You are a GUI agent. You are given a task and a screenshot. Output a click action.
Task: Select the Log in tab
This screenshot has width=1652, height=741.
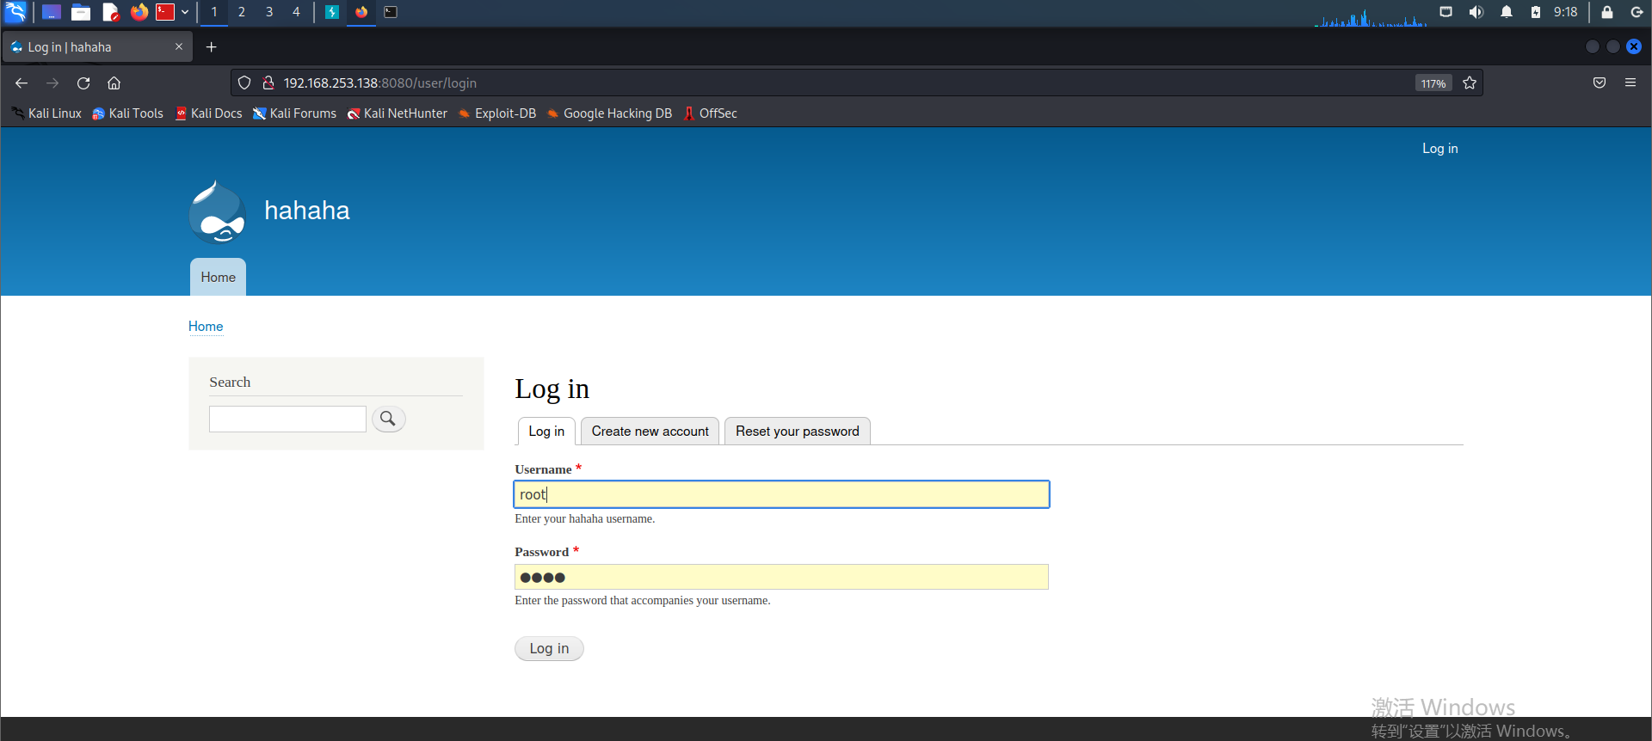coord(546,432)
